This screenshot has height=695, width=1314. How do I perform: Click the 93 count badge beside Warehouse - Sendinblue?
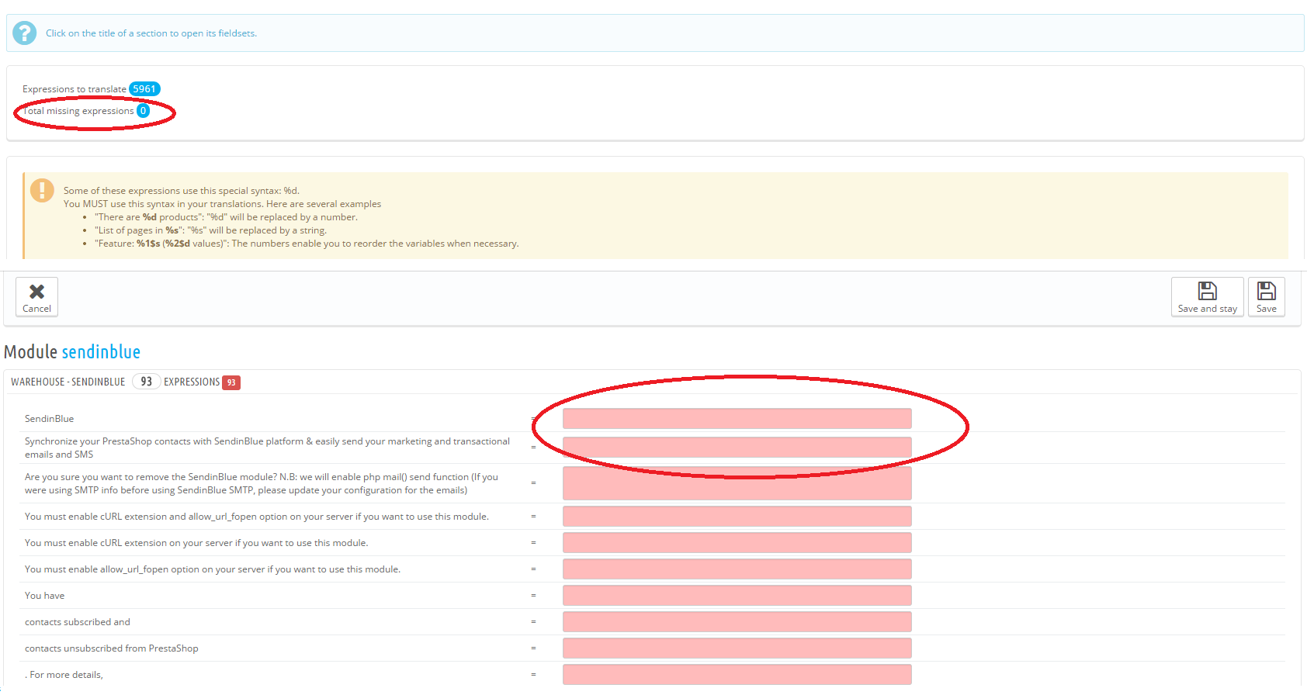[146, 382]
